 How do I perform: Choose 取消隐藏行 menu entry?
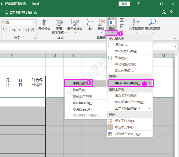click(83, 103)
